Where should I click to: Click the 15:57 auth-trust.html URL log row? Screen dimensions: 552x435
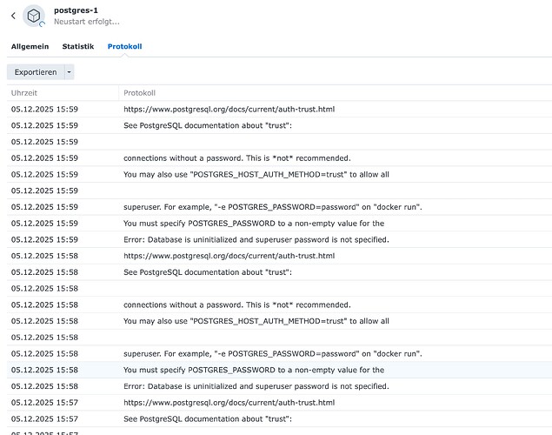click(229, 403)
